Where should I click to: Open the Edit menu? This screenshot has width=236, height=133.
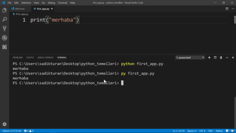pos(16,3)
